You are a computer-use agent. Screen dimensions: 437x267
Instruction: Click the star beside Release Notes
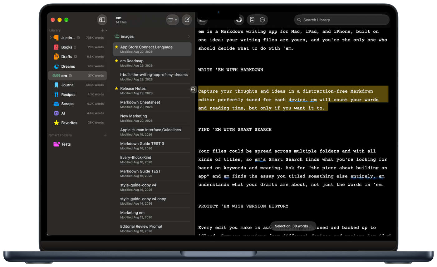(116, 89)
